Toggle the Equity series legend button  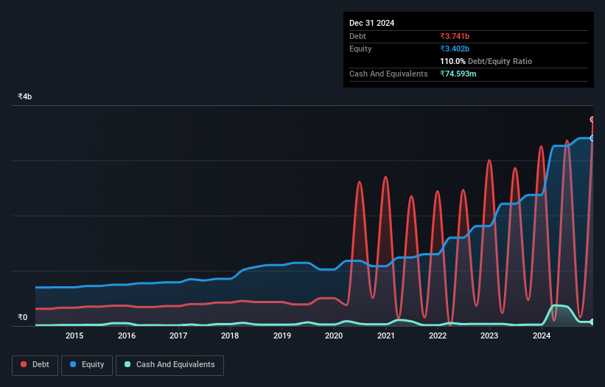point(87,365)
